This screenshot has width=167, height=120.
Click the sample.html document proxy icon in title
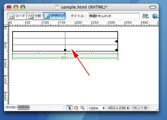(57, 7)
